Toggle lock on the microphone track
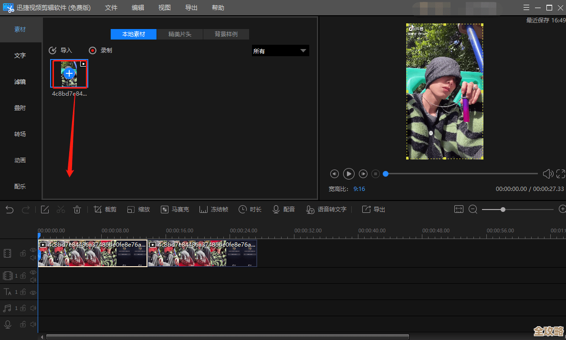 [x=22, y=325]
